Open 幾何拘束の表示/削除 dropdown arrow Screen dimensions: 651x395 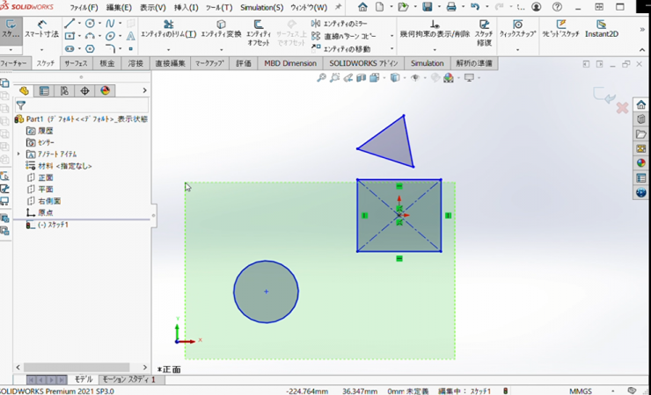[435, 50]
